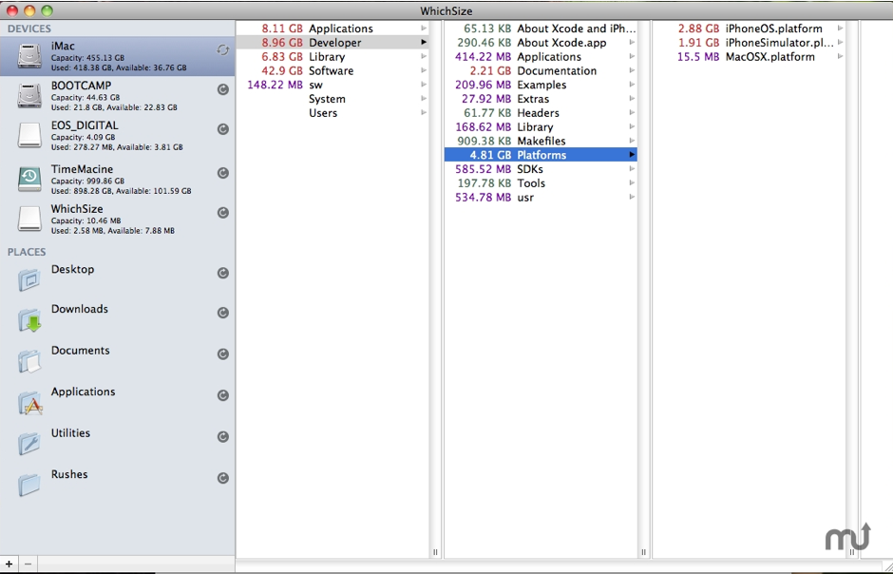The height and width of the screenshot is (574, 893).
Task: Rescan the Documents place
Action: (x=223, y=354)
